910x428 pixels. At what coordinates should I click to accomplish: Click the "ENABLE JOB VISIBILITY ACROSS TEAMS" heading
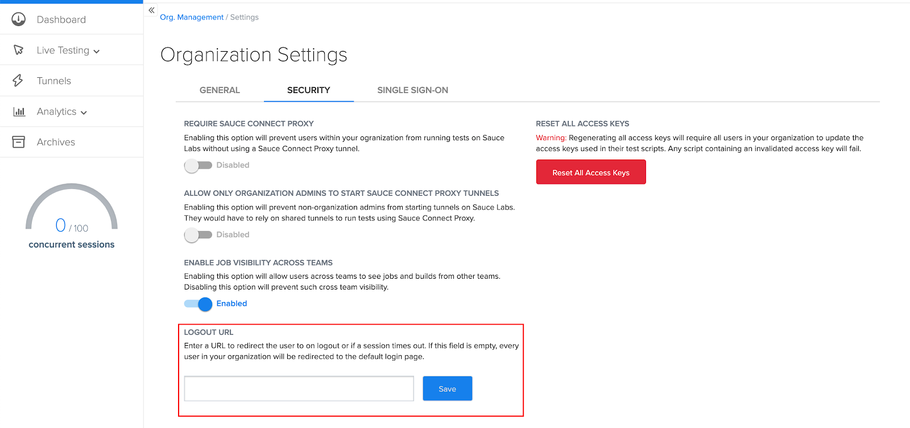pyautogui.click(x=258, y=263)
